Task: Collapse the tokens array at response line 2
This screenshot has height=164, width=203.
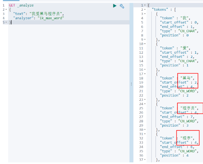Action: (145, 9)
